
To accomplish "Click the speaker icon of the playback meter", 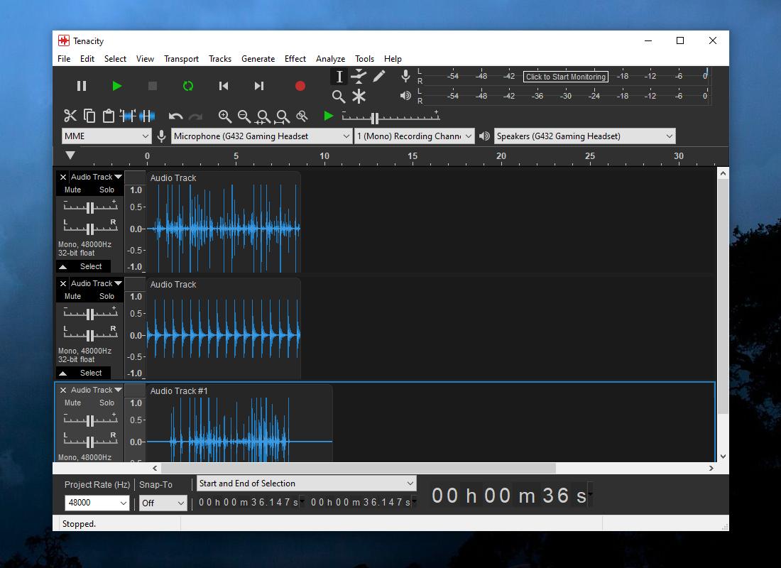I will 405,95.
